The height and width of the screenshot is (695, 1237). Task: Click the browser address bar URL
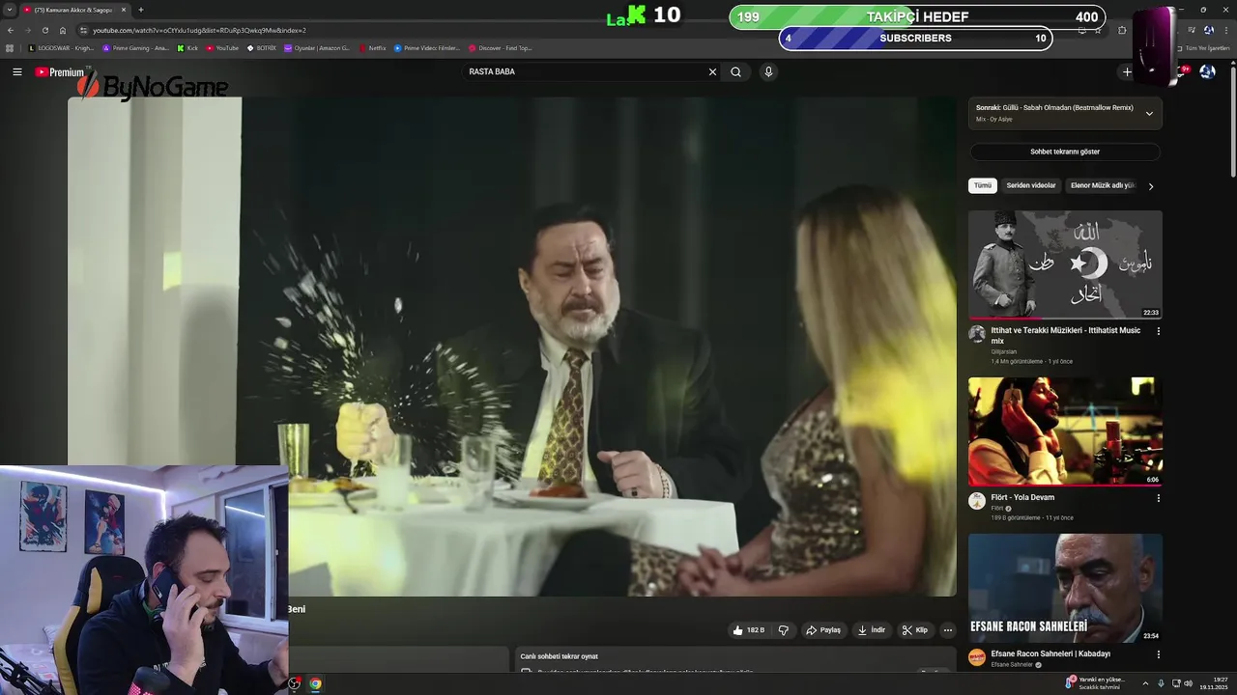click(x=199, y=30)
